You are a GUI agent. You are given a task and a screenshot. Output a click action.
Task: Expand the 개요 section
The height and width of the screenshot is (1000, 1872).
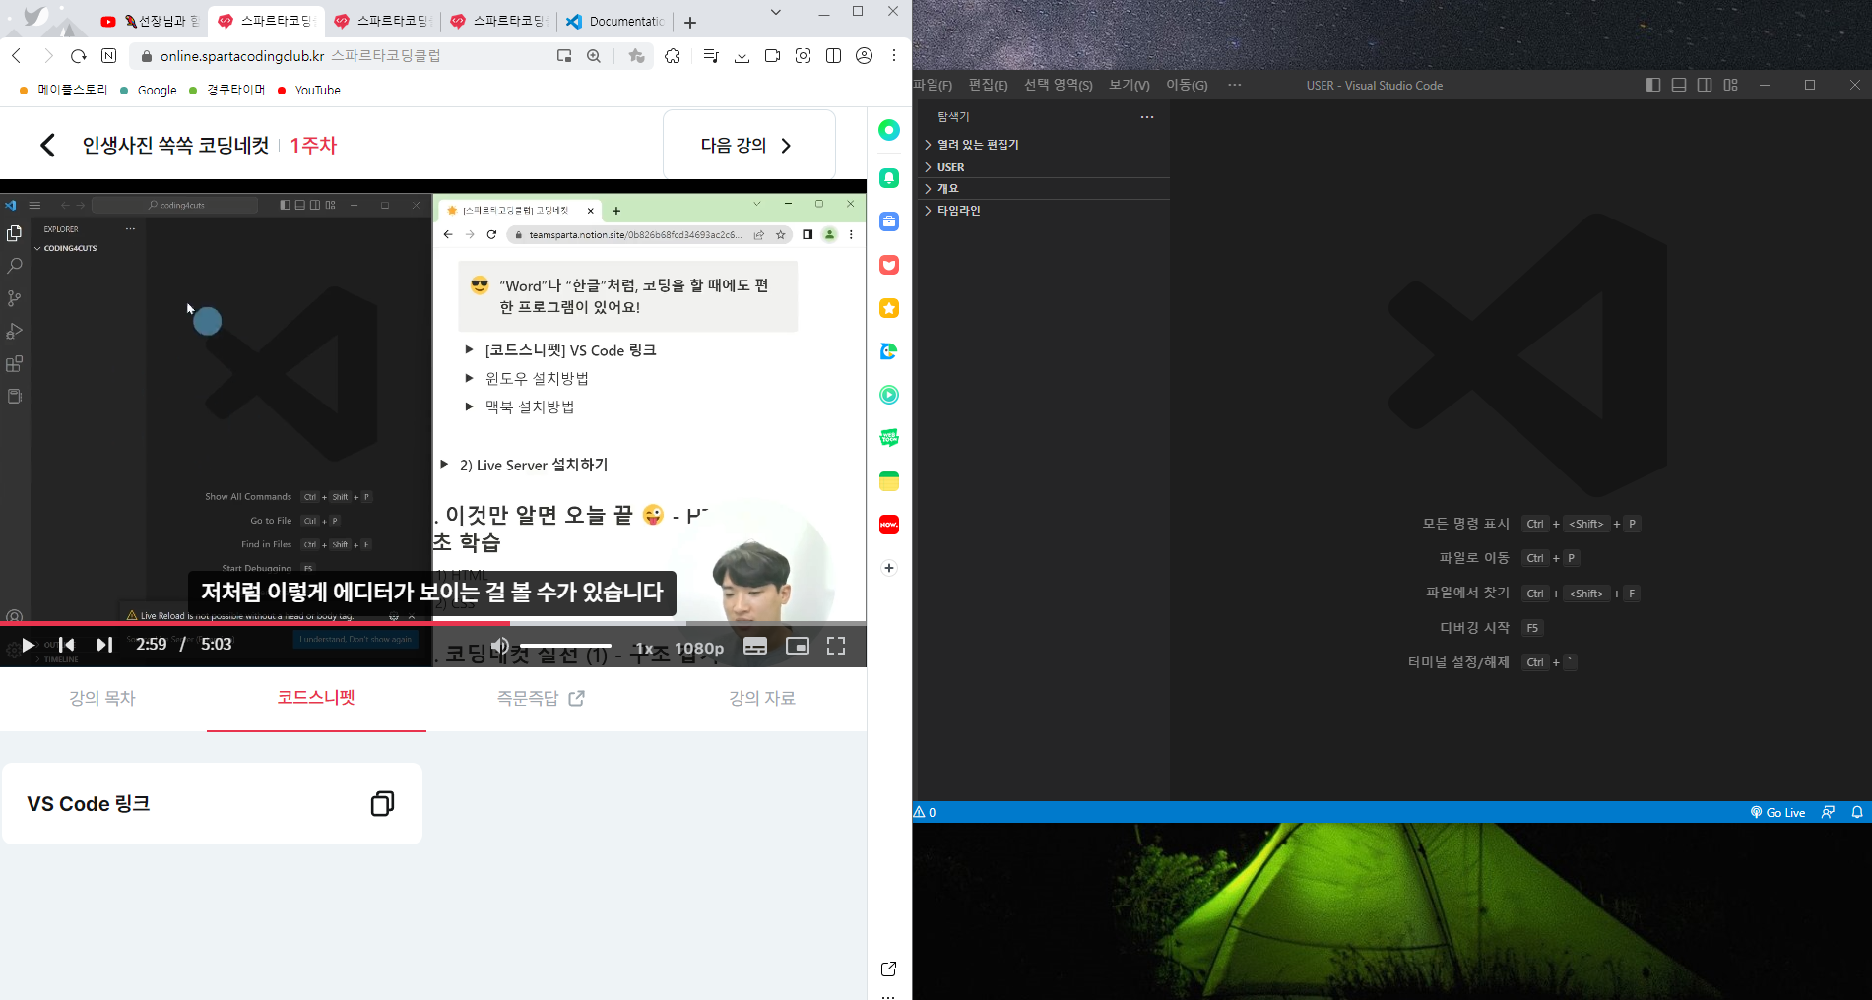(1044, 189)
